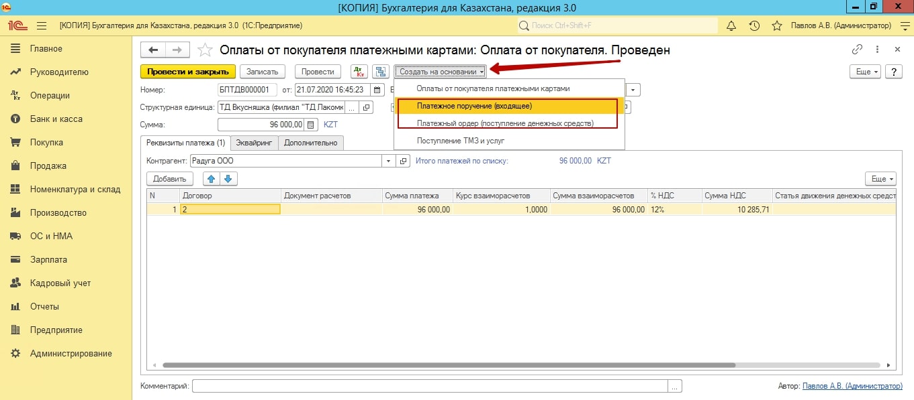Expand the Контрагент dropdown list

point(390,161)
